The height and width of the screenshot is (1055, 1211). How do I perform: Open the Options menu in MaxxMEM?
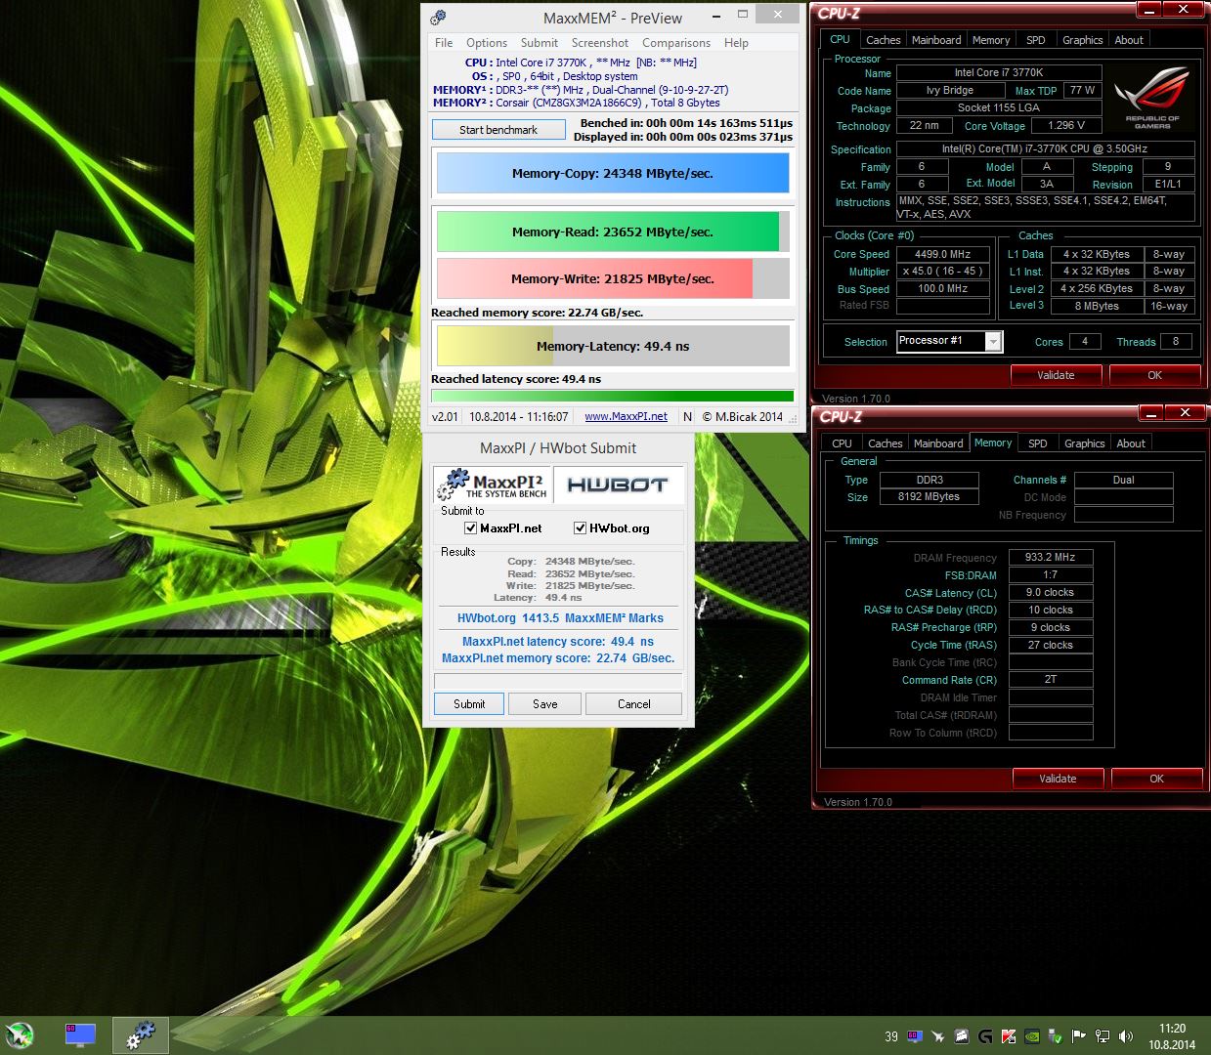pyautogui.click(x=487, y=43)
